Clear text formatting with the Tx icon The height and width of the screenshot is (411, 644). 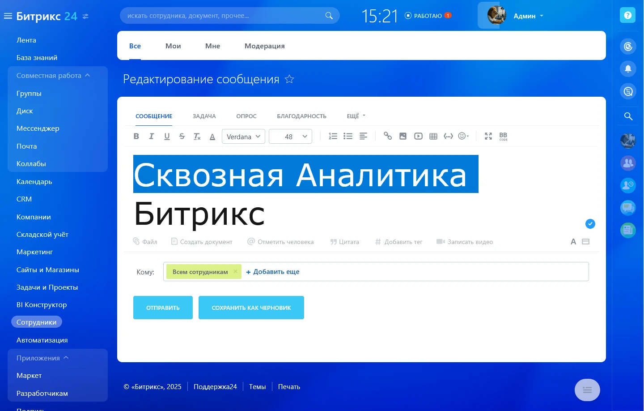tap(197, 136)
